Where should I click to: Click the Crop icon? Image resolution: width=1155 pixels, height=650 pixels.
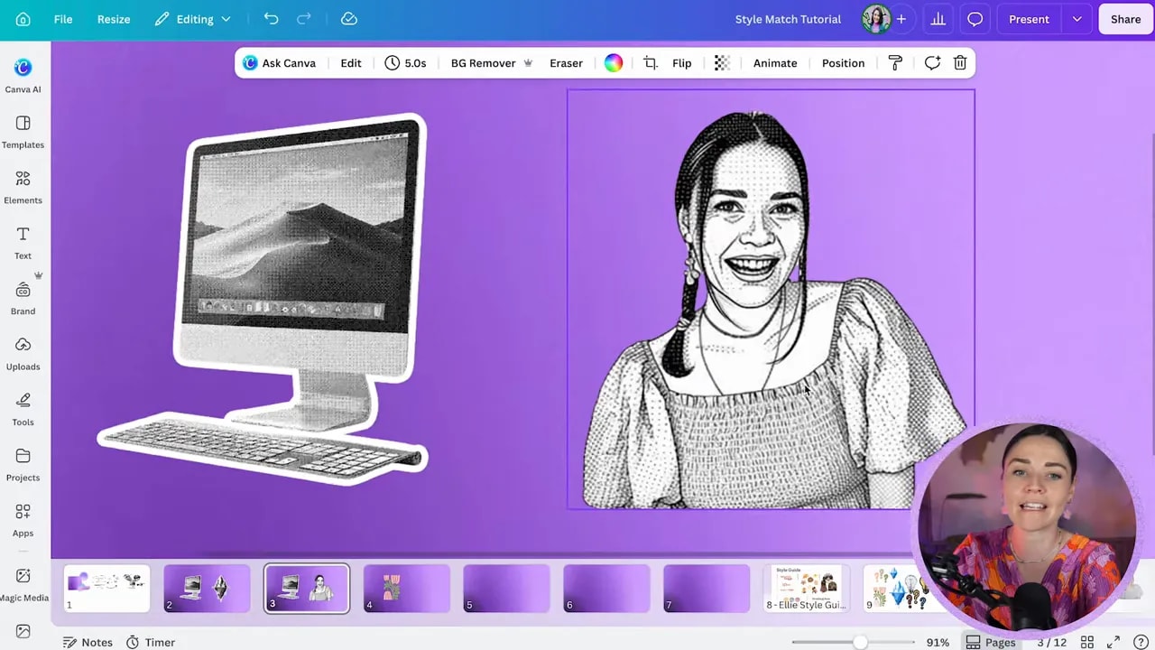650,63
